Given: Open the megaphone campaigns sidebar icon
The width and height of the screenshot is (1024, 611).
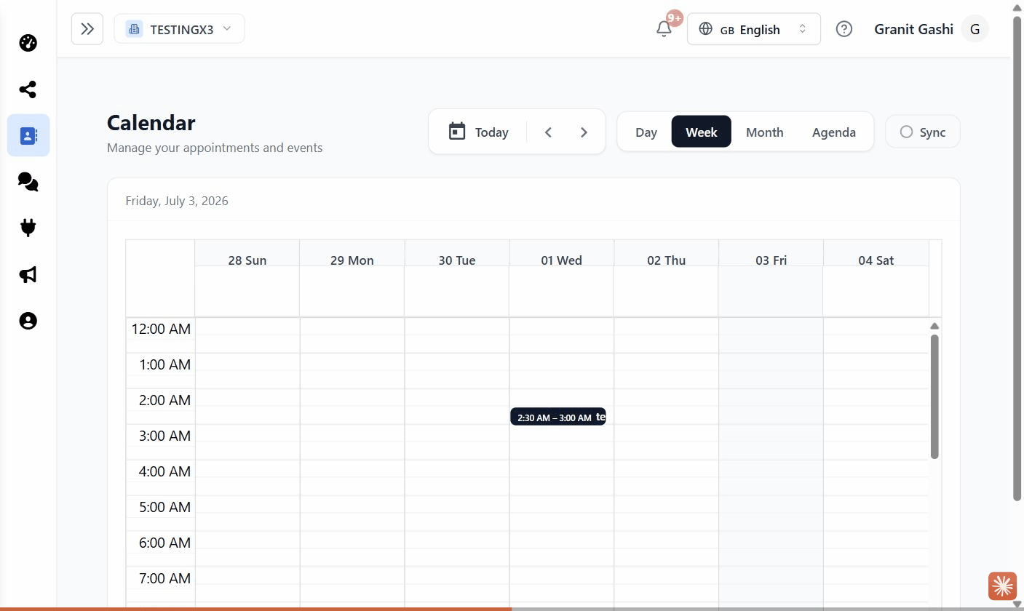Looking at the screenshot, I should click(28, 274).
